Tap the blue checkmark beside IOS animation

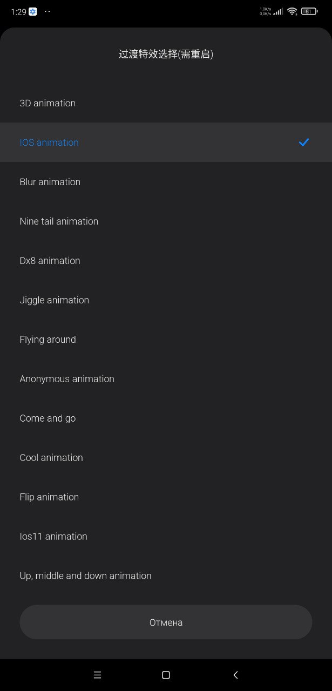(x=304, y=143)
